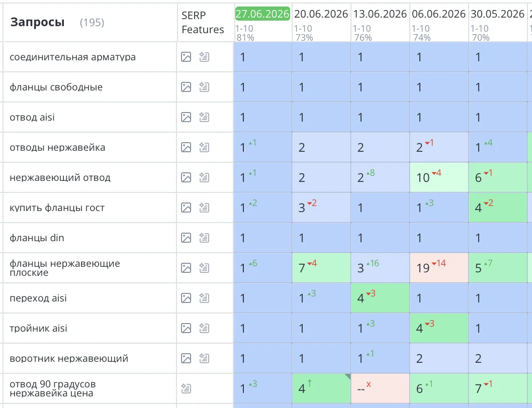Click the dropped-out cell for 13.06.2026

(380, 388)
